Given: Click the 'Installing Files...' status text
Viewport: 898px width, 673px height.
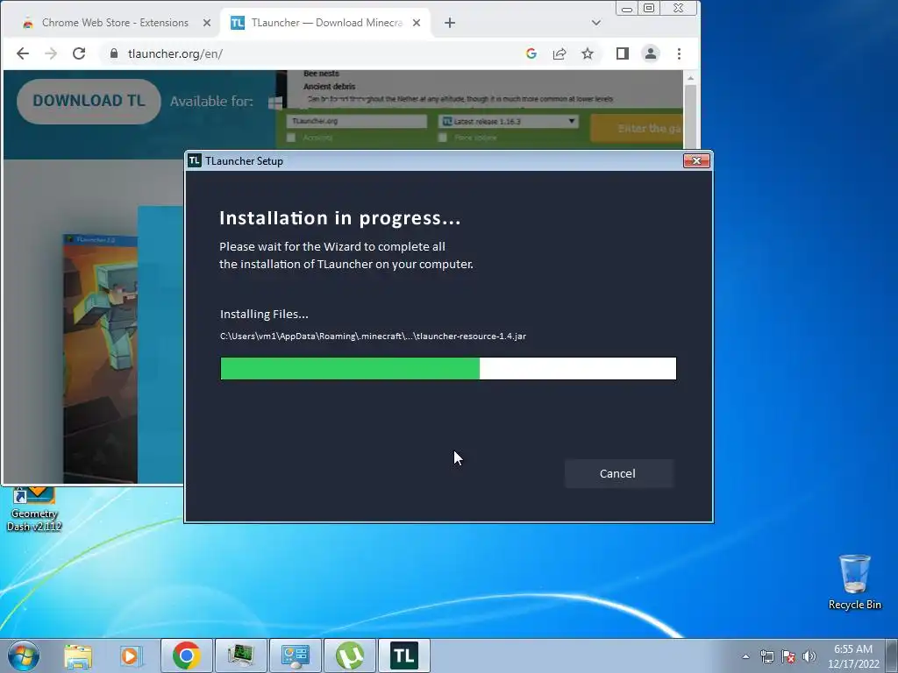Looking at the screenshot, I should [264, 315].
